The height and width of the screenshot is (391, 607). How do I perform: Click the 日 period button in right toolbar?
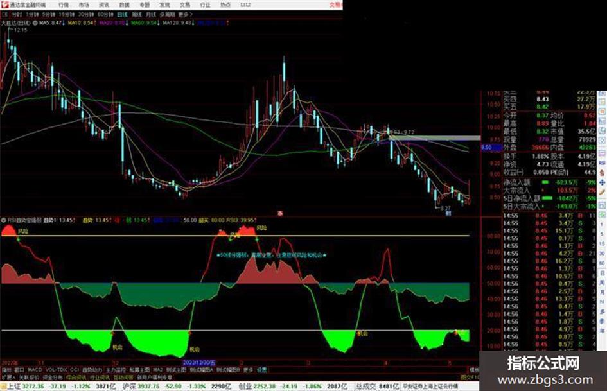pyautogui.click(x=602, y=274)
